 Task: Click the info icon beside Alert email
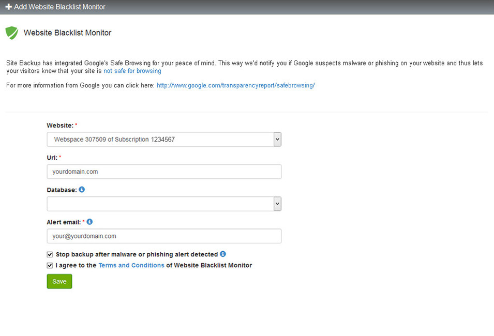pos(89,222)
